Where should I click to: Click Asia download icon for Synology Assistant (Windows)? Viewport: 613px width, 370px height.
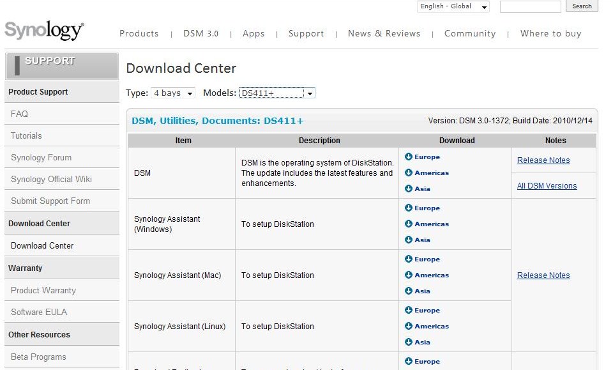409,240
